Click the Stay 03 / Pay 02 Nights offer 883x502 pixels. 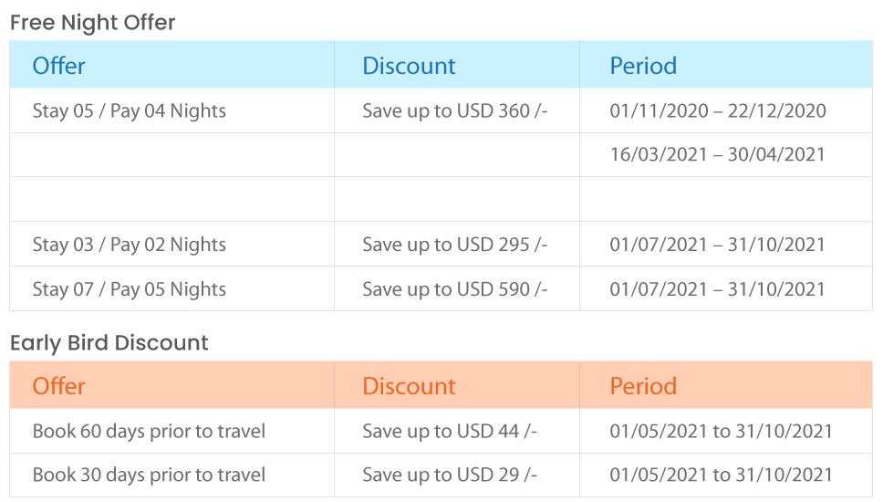click(x=129, y=245)
